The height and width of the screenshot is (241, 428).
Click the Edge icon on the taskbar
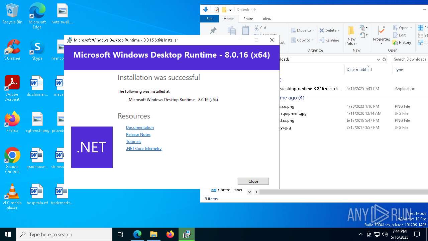(x=137, y=234)
